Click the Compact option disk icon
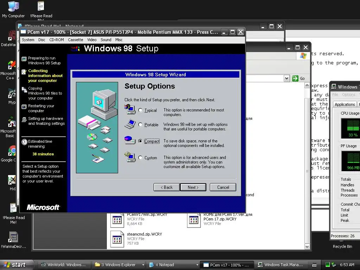The image size is (360, 270). tap(130, 140)
